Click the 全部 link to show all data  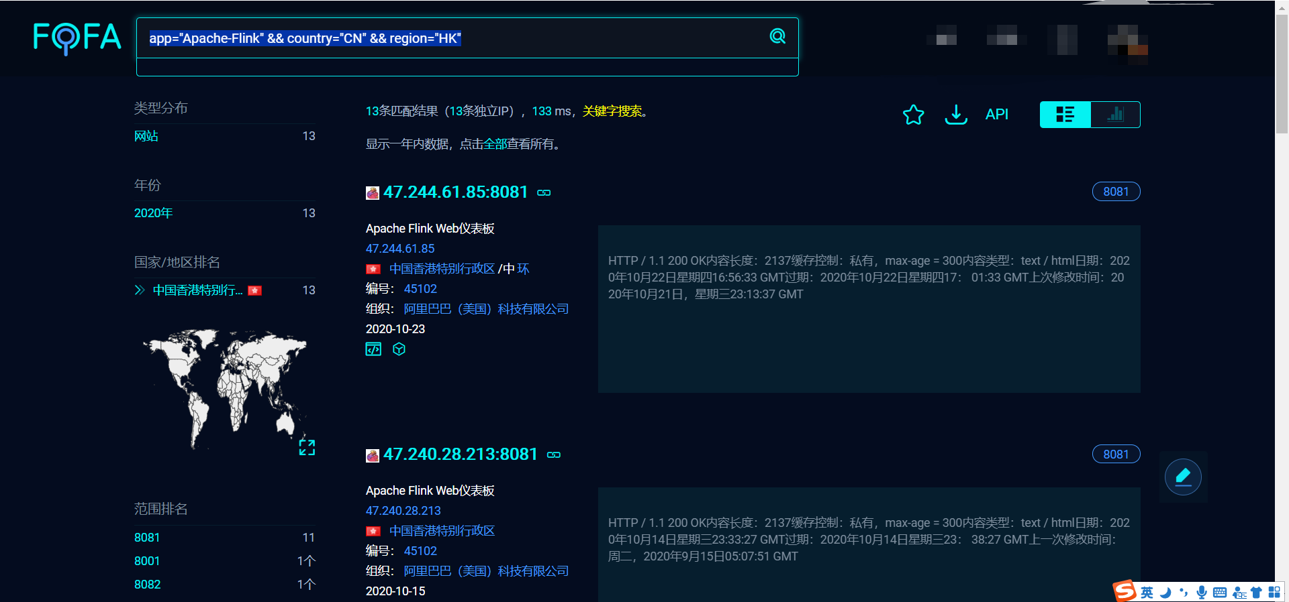pos(495,144)
